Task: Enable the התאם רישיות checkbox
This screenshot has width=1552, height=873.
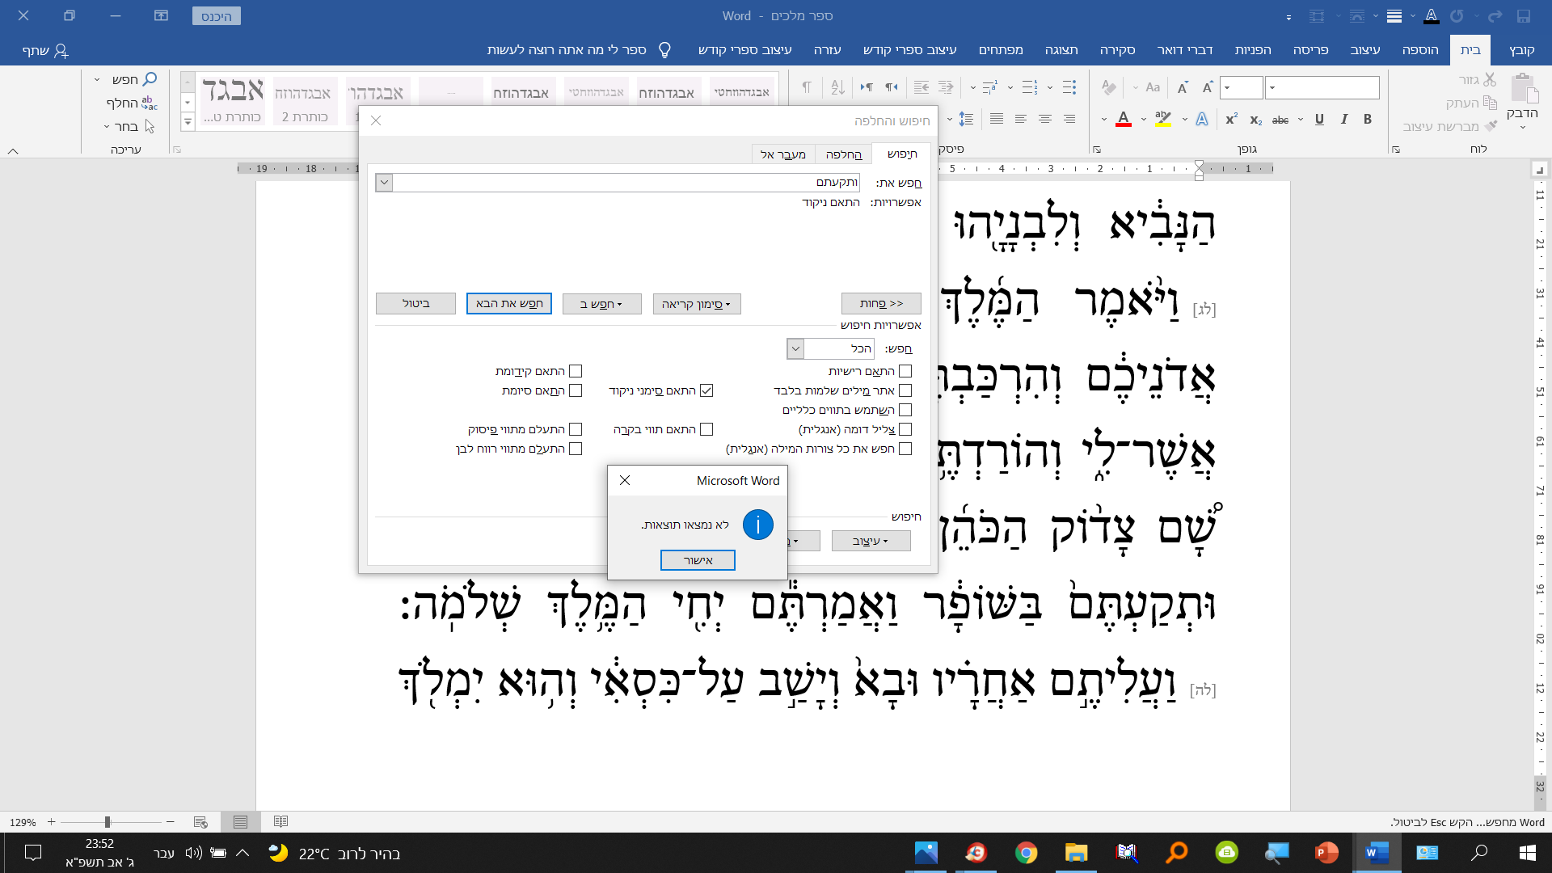Action: [906, 370]
